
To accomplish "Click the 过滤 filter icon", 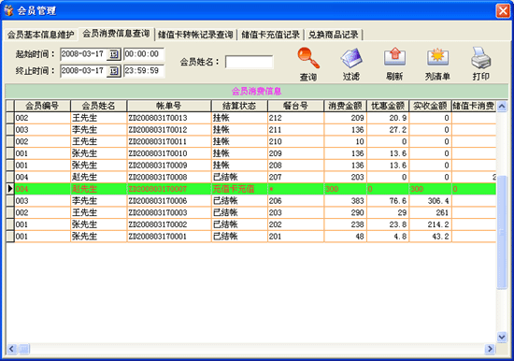I will [x=351, y=58].
